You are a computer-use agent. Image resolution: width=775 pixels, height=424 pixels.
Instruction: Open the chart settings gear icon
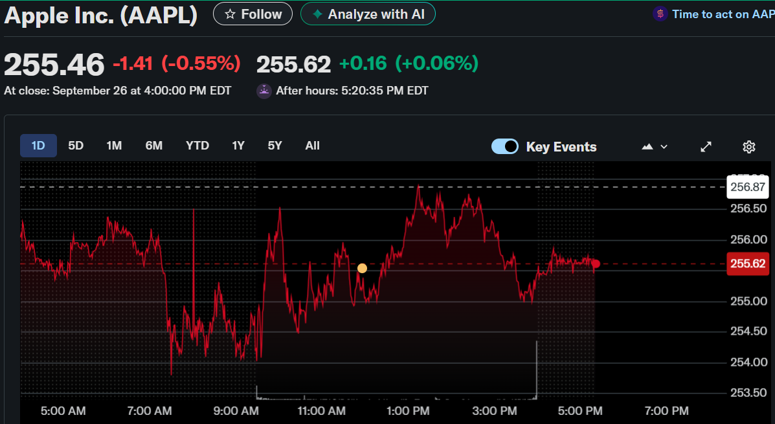click(x=749, y=147)
